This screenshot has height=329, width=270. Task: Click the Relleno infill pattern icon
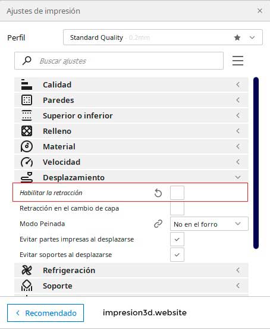(27, 131)
